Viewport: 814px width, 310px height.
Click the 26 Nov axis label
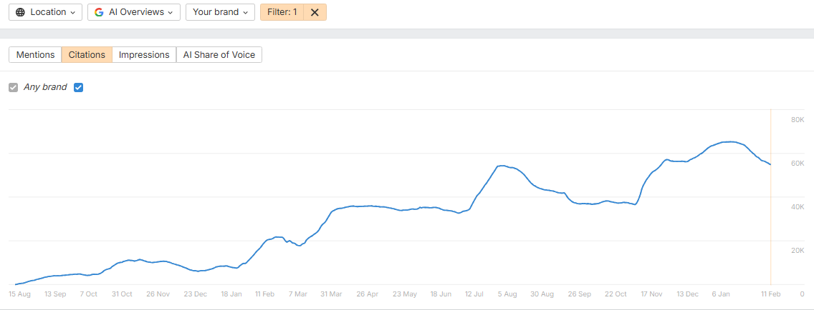(158, 294)
